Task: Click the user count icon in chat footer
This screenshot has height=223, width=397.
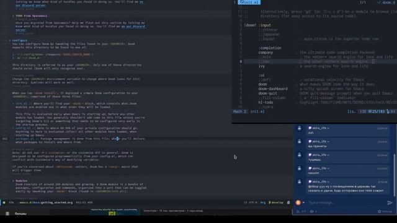Action: (298, 211)
